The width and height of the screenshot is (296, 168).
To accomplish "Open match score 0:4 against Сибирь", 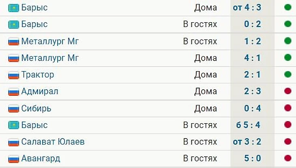I will click(253, 108).
